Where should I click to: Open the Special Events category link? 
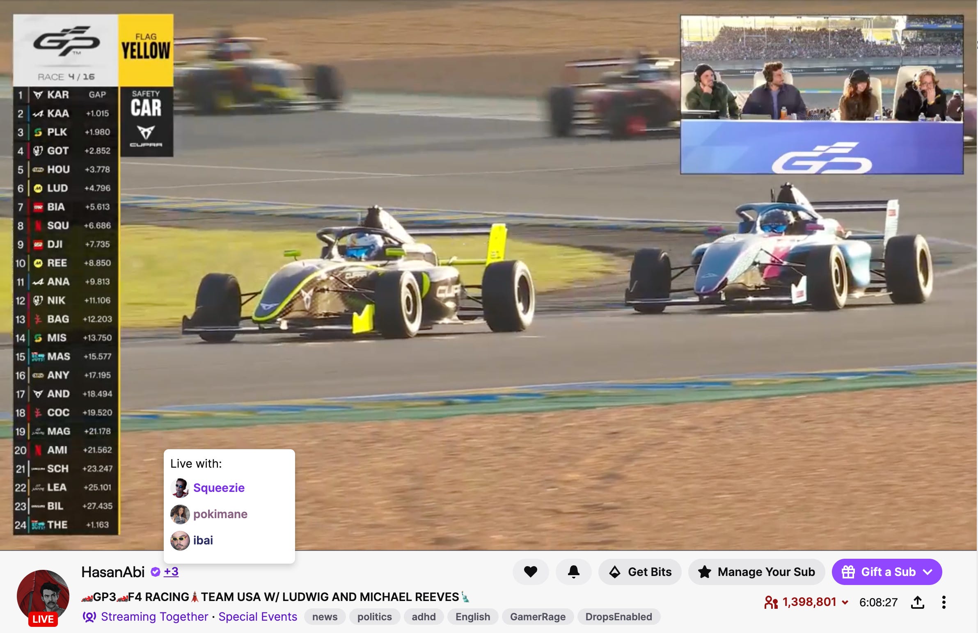coord(258,617)
